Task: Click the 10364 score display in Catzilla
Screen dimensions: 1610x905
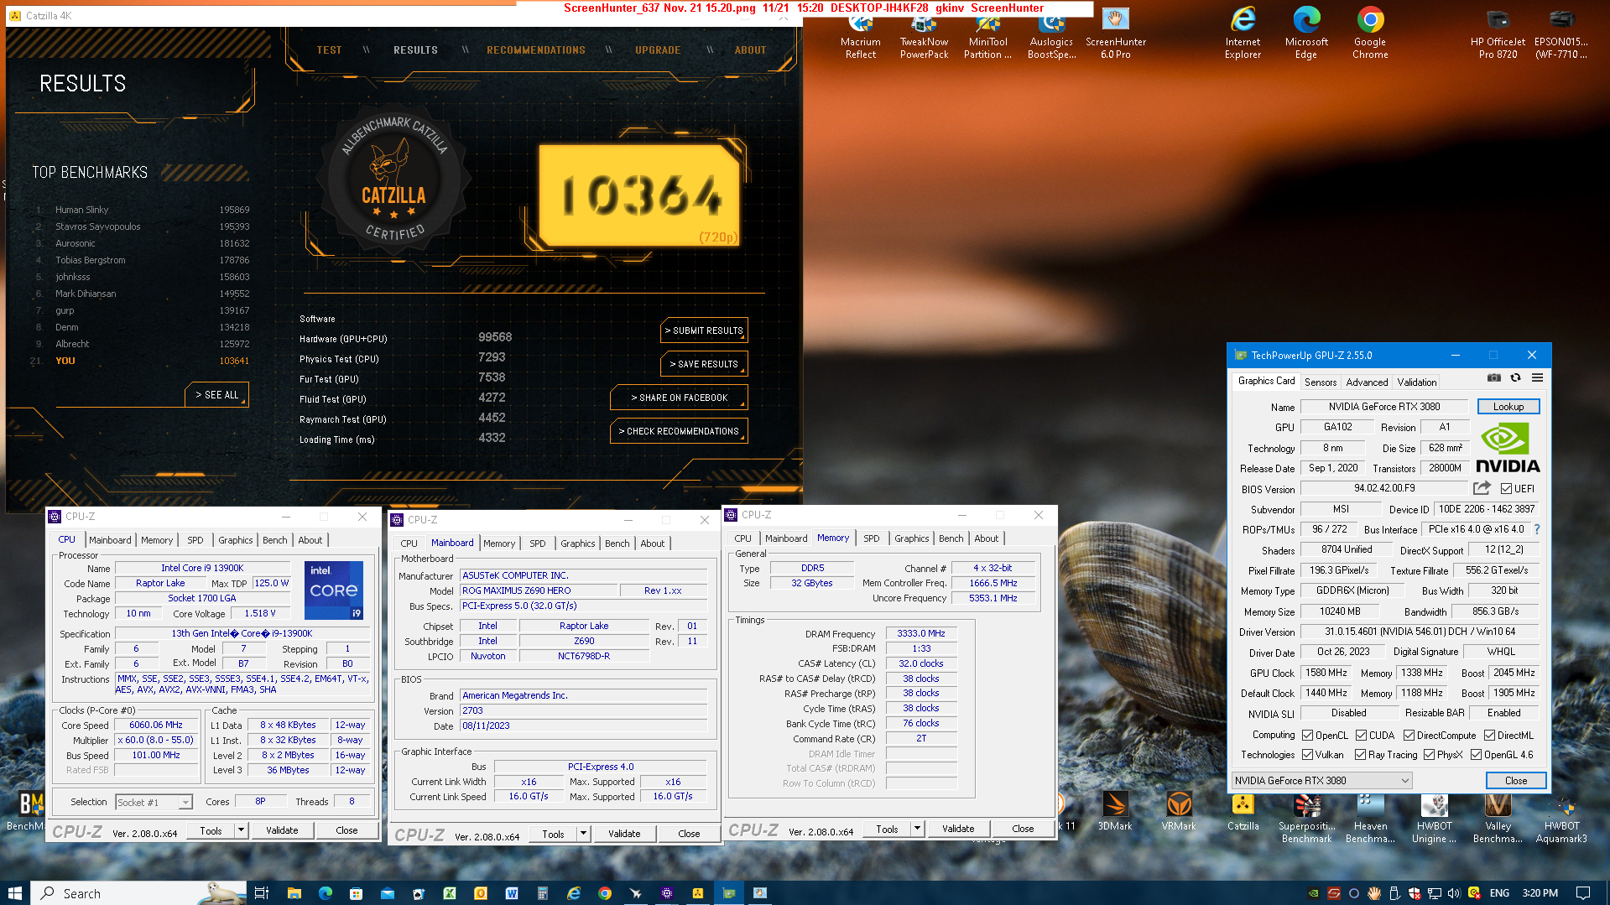Action: [x=640, y=195]
